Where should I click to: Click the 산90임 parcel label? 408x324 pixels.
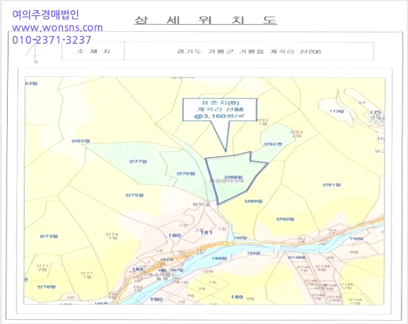coord(285,219)
